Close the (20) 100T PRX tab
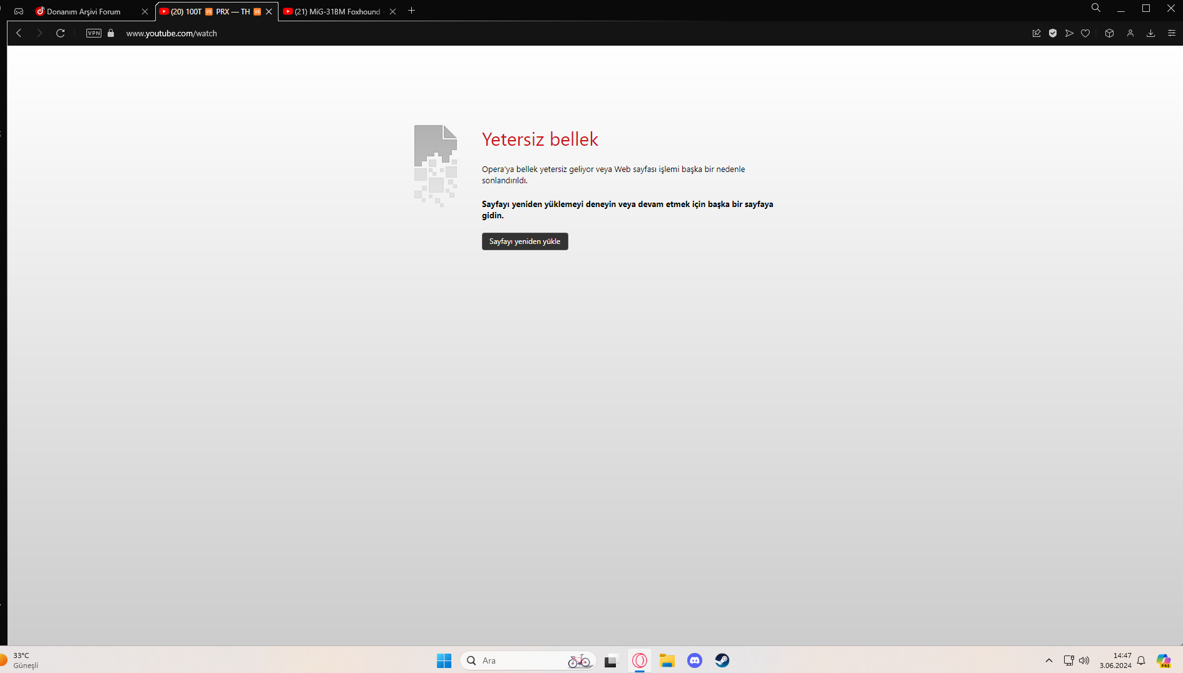This screenshot has height=673, width=1183. point(269,11)
